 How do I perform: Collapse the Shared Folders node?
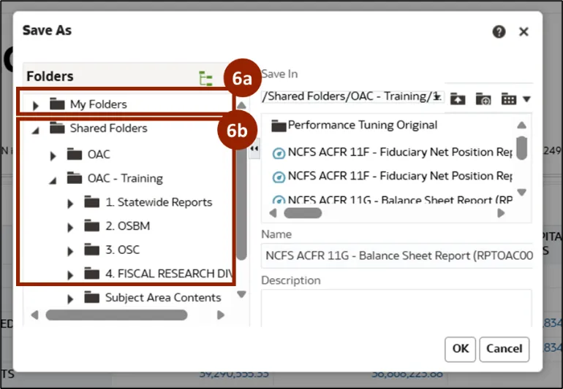click(x=36, y=129)
